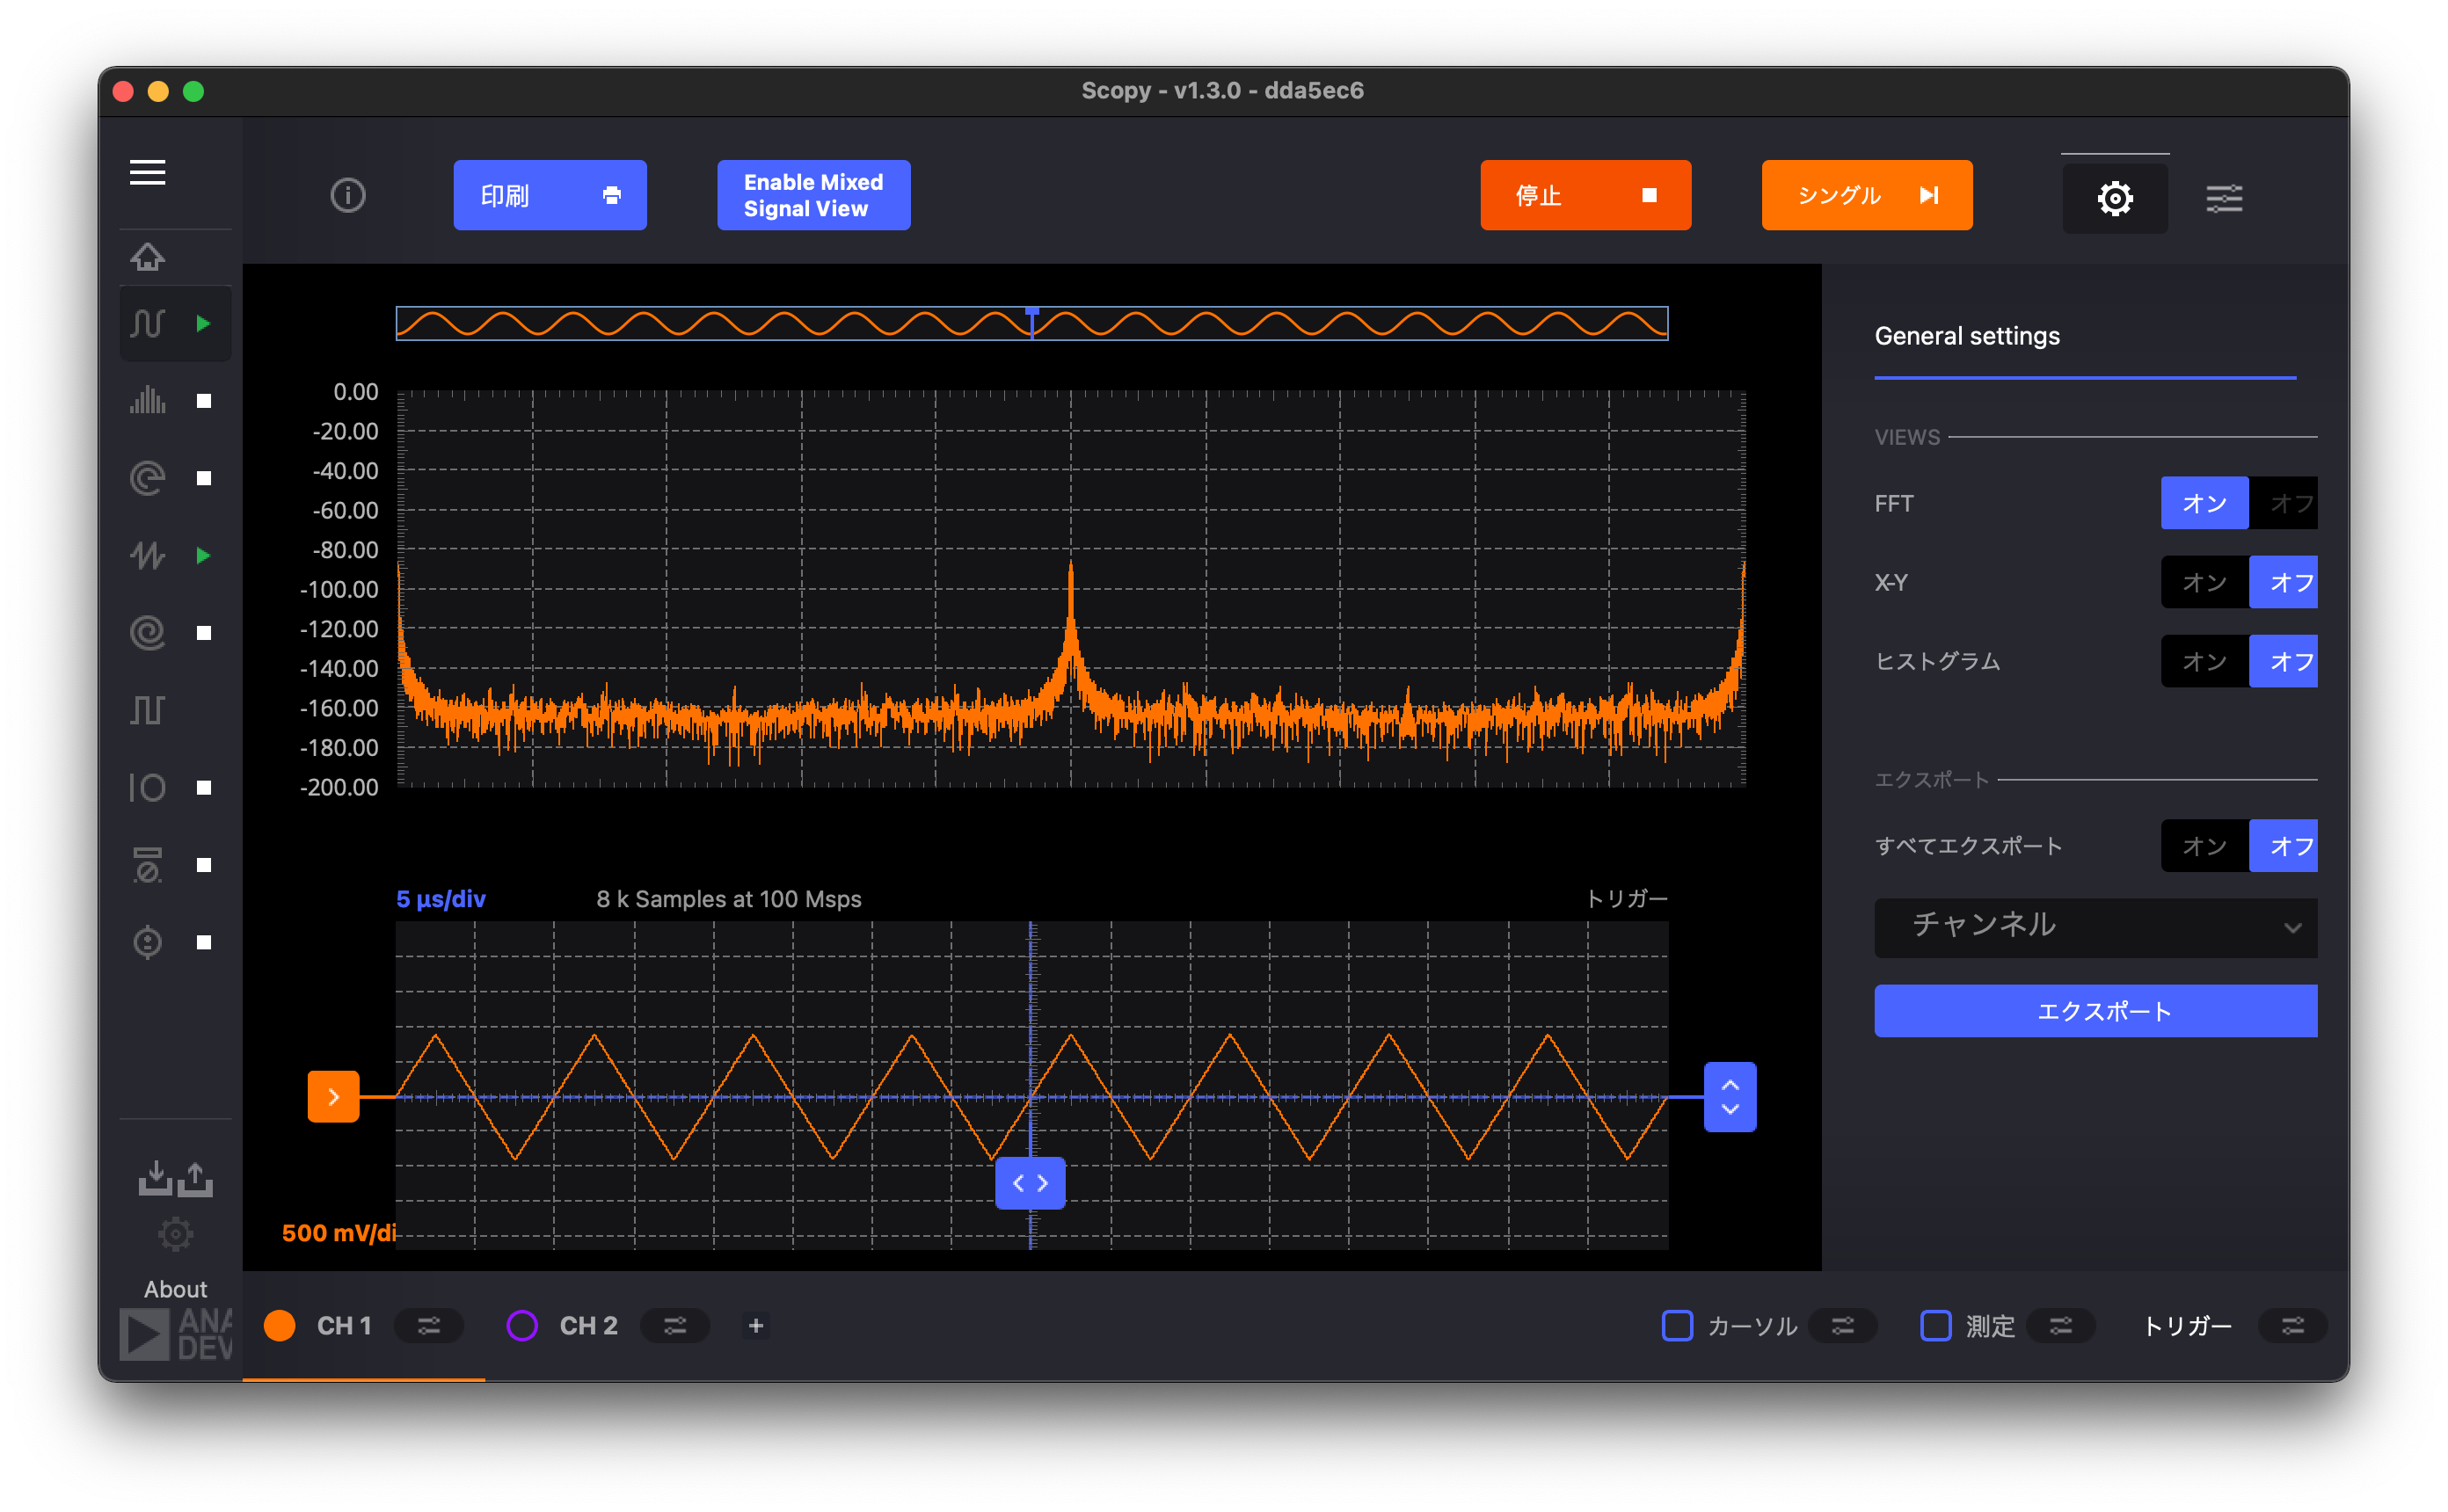Click the 5 µs/div time base label
Screen dimensions: 2448x1512
pos(441,899)
